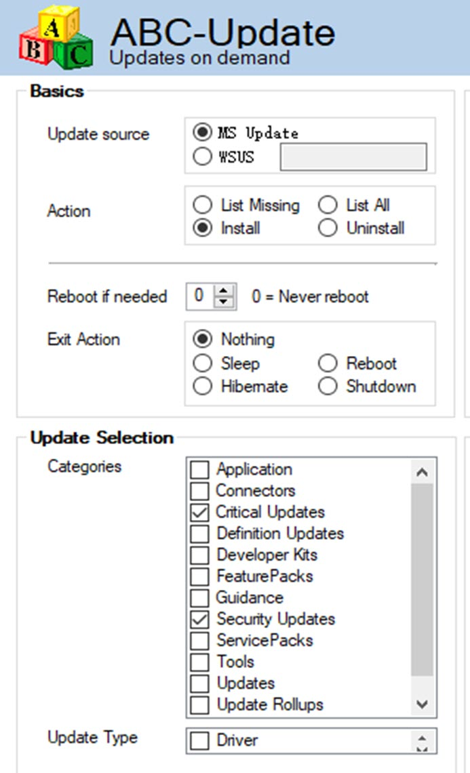
Task: Uncheck Security Updates category
Action: 199,619
